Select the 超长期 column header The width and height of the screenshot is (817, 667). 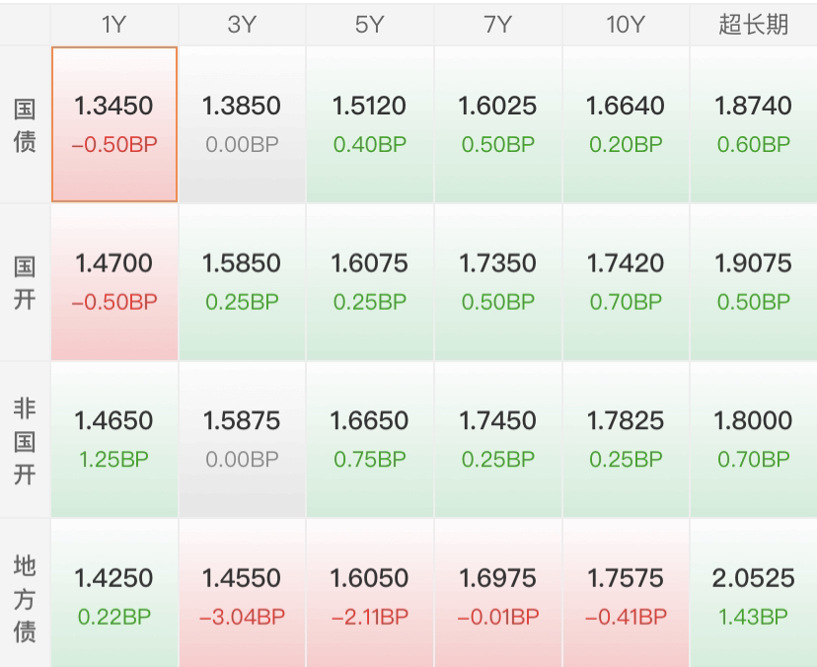click(x=754, y=25)
